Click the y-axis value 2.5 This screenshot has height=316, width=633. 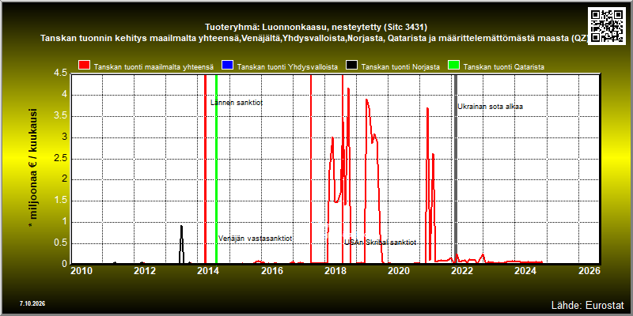coord(60,159)
